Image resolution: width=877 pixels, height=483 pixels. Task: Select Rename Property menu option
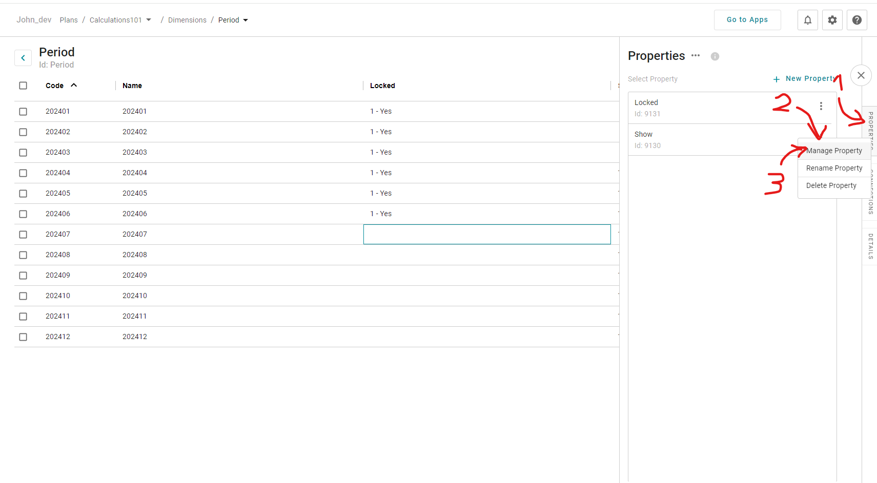coord(833,168)
